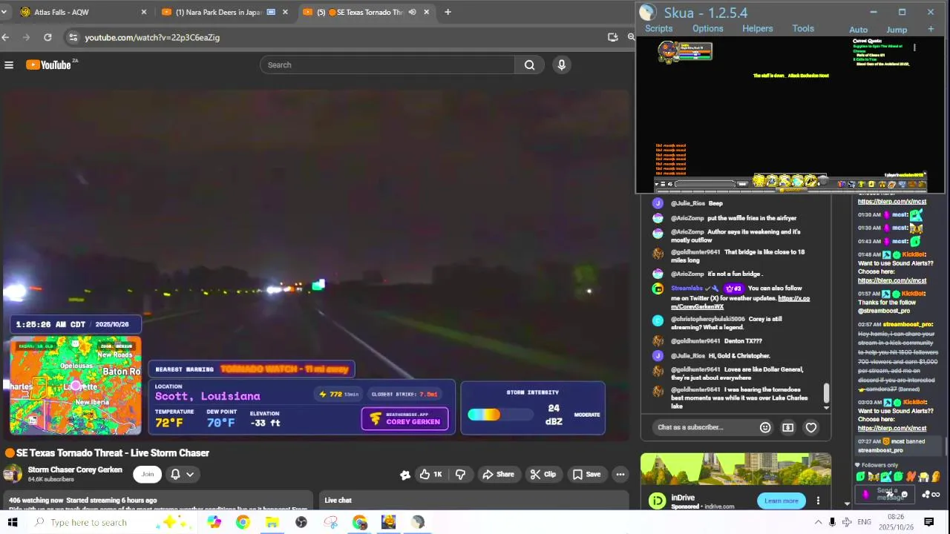Expand the browser tab search dropdown
950x534 pixels.
4,12
